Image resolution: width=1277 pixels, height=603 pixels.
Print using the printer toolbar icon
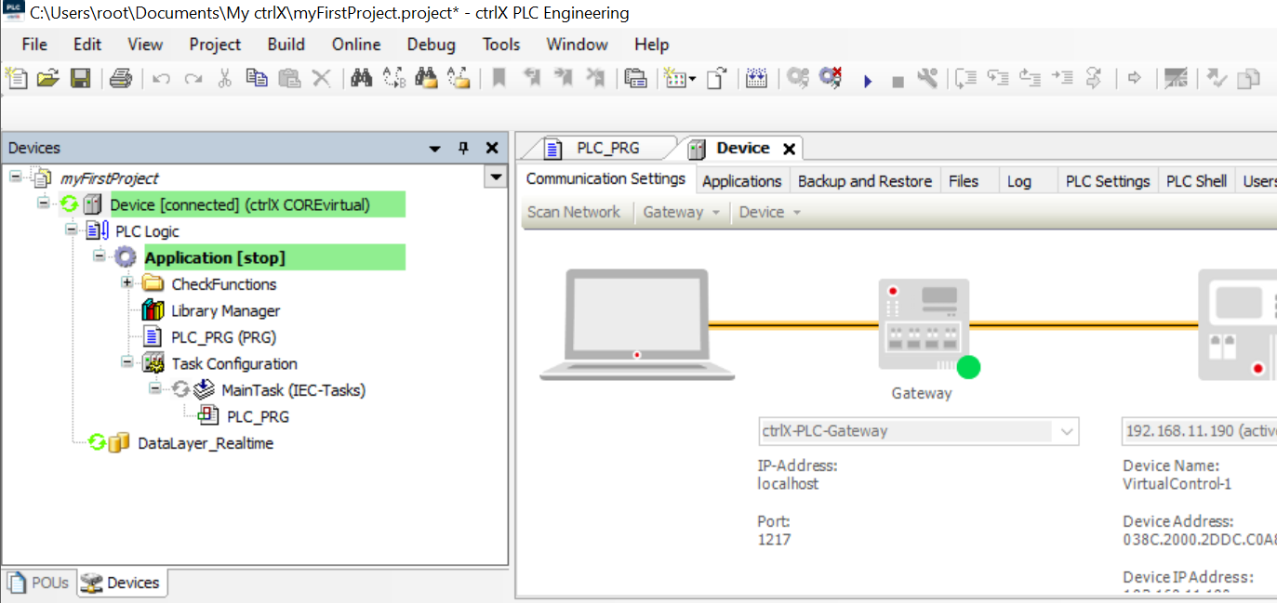(121, 79)
